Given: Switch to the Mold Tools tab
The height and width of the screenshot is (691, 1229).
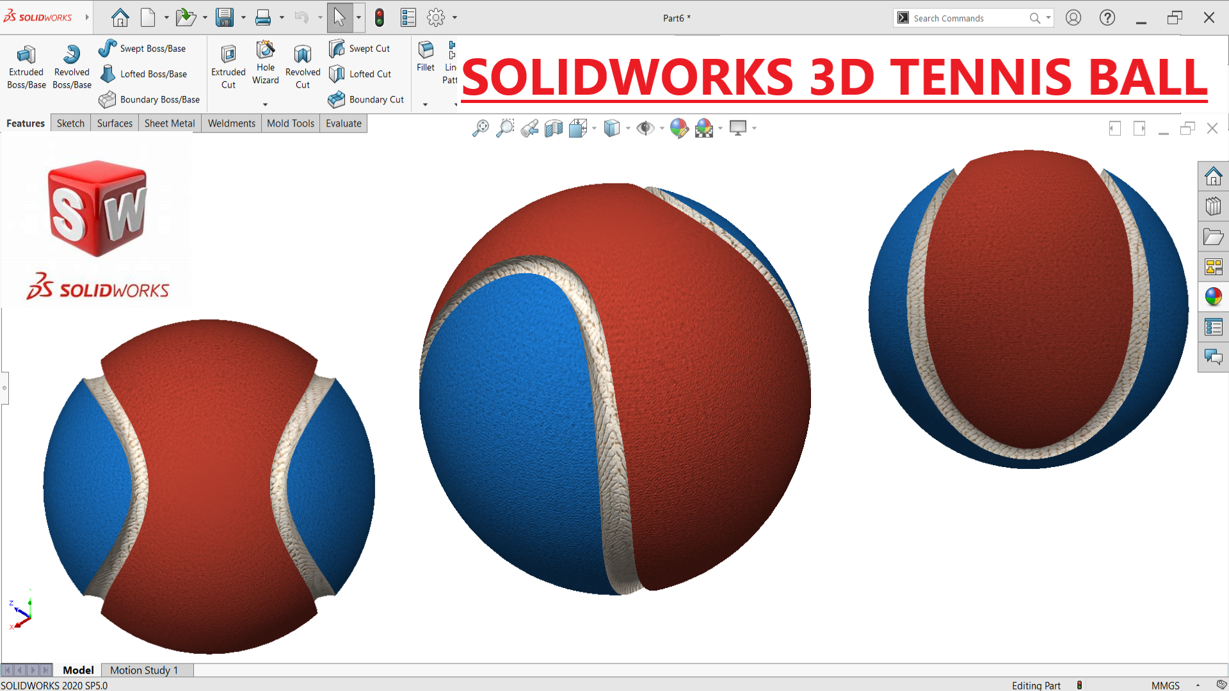Looking at the screenshot, I should 290,123.
